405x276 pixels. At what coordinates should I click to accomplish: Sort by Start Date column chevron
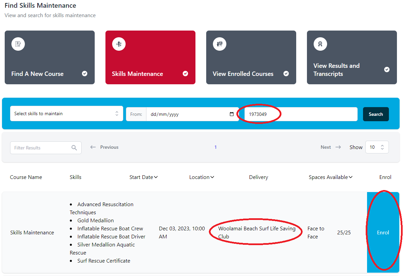point(156,177)
